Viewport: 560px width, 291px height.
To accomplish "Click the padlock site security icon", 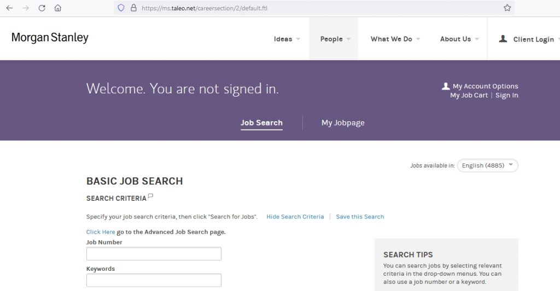I will click(x=133, y=8).
